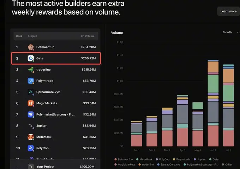Click the MetaMask fox icon
This screenshot has height=169, width=240.
tap(31, 137)
